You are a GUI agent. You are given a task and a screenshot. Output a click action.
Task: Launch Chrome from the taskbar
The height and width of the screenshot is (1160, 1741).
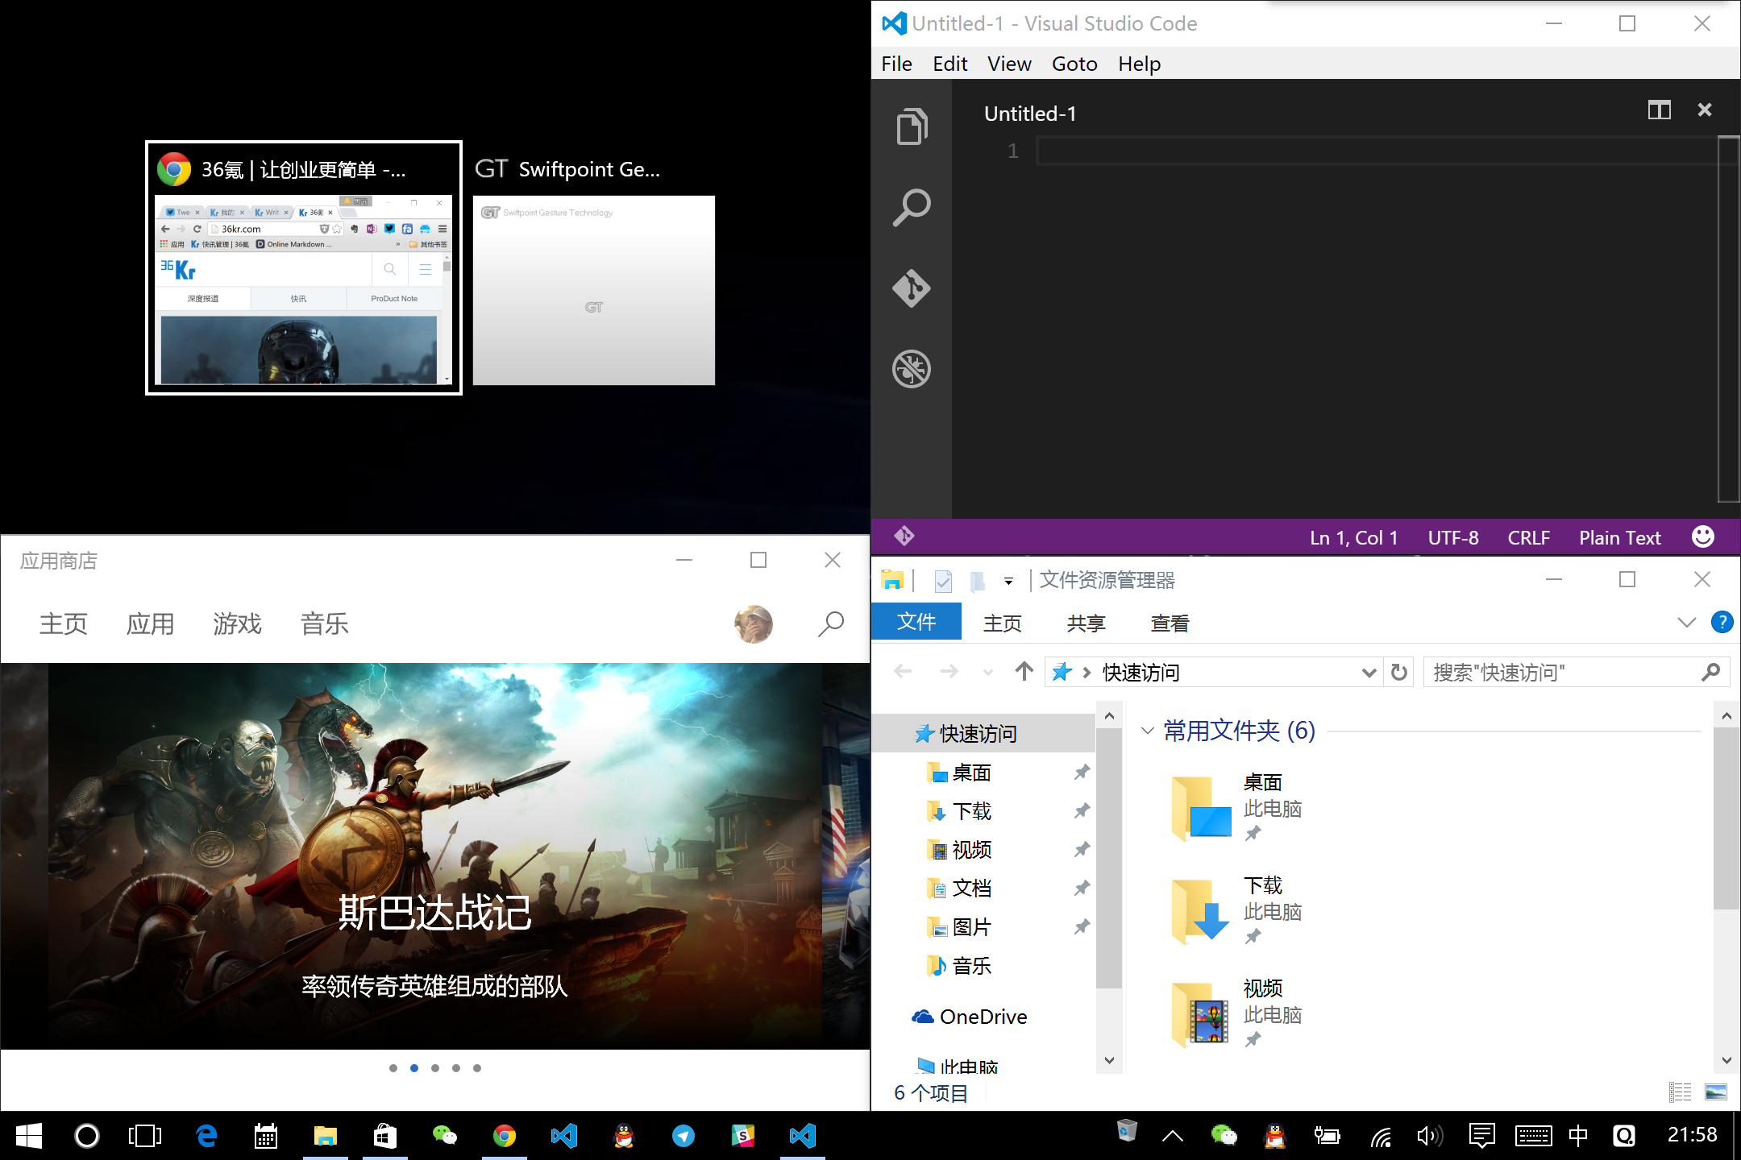pos(504,1136)
